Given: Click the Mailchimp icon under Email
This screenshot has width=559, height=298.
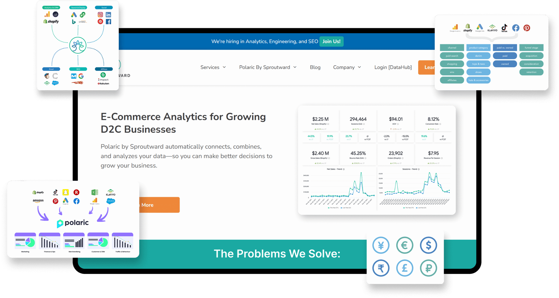Looking at the screenshot, I should (x=47, y=76).
